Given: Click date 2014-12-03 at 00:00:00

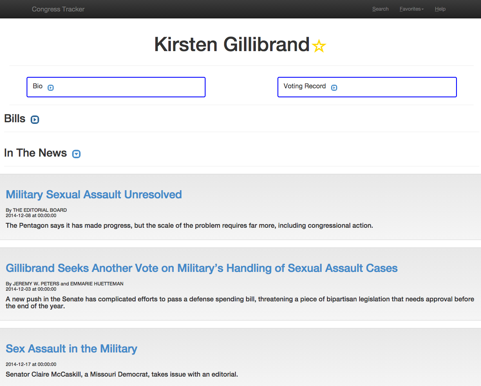Looking at the screenshot, I should [x=31, y=289].
